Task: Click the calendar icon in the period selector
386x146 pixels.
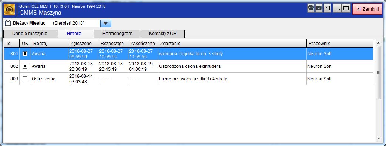Action: tap(8, 23)
